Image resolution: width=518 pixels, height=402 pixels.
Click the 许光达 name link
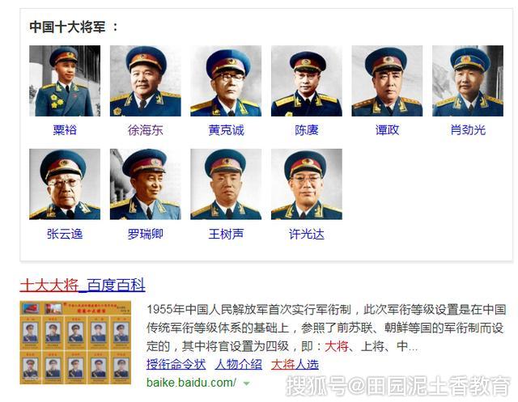(x=307, y=234)
